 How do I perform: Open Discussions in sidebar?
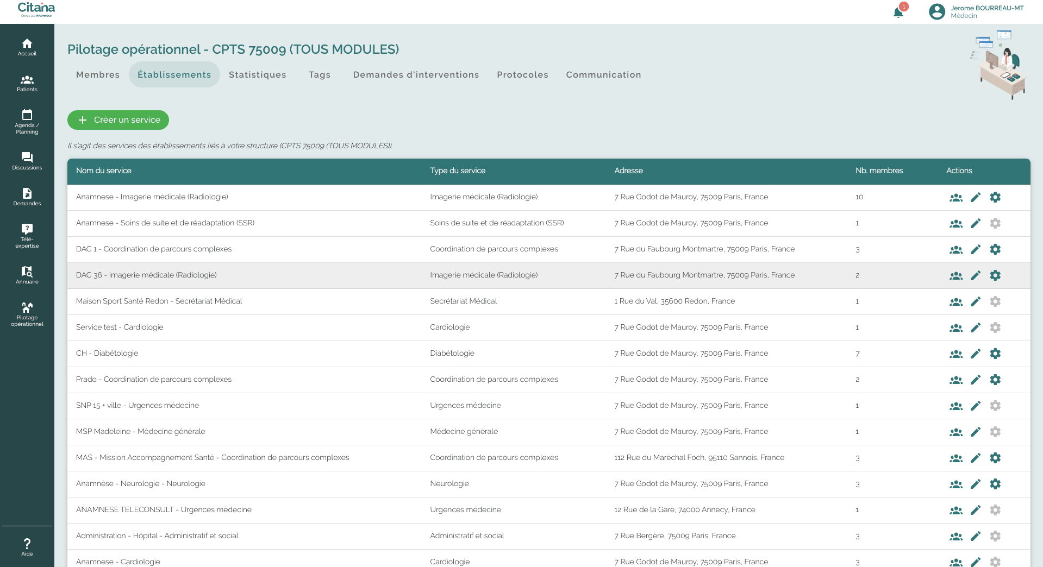(x=27, y=161)
